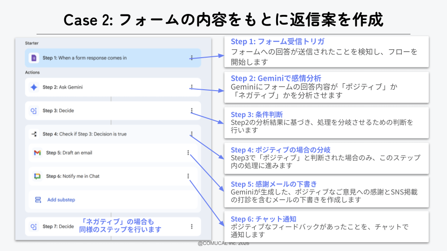
Task: Open more options for Notify me in Chat
Action: click(x=188, y=176)
